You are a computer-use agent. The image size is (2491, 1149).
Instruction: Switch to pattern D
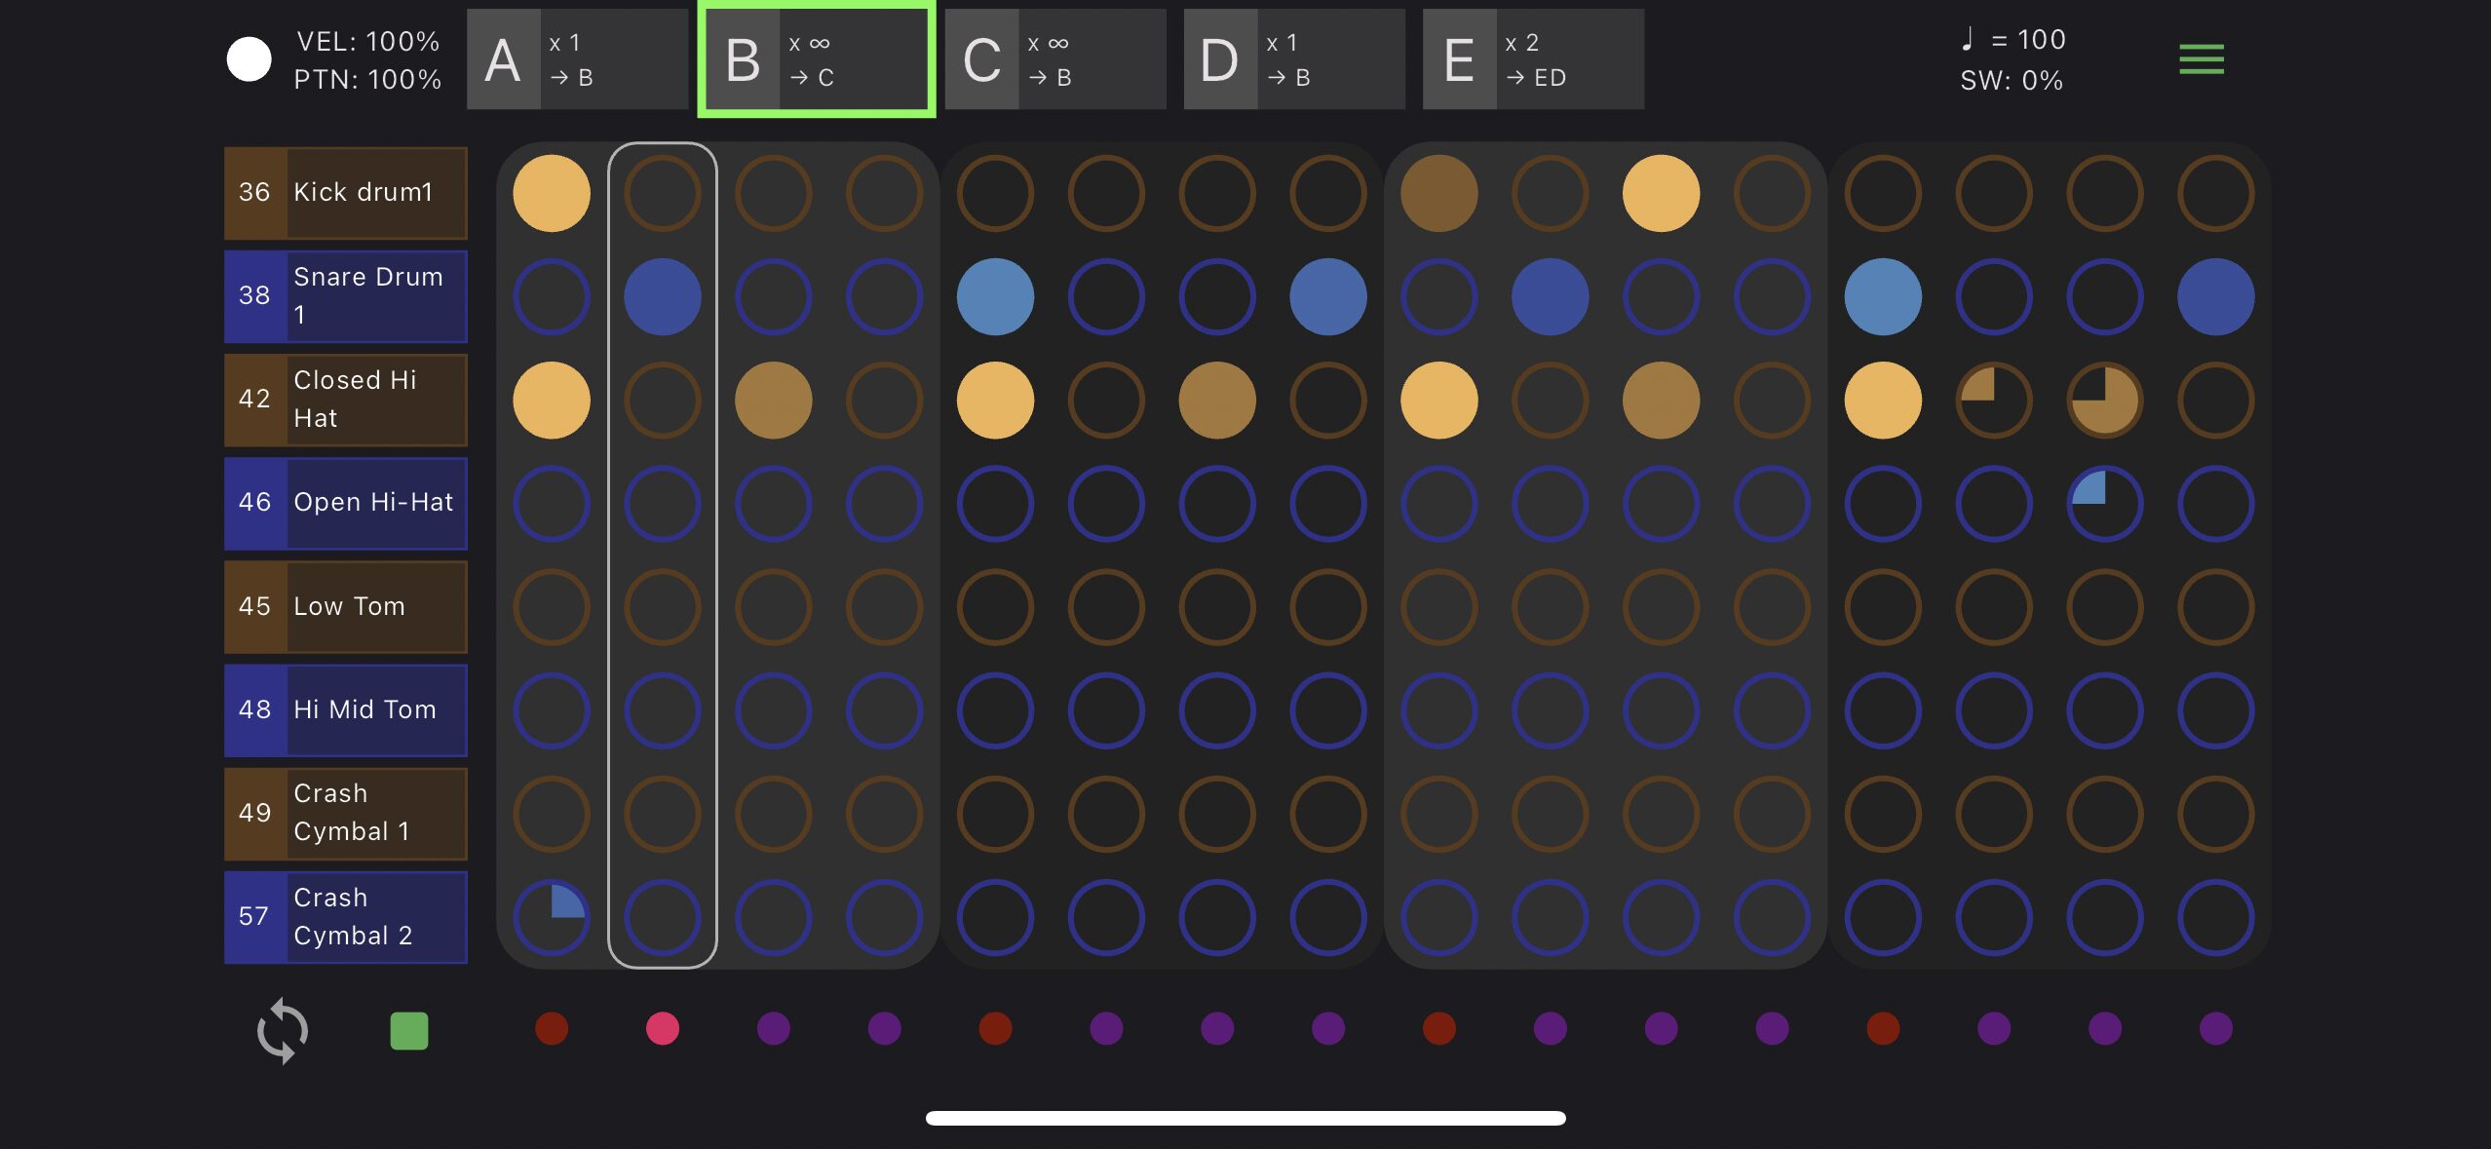pos(1294,59)
